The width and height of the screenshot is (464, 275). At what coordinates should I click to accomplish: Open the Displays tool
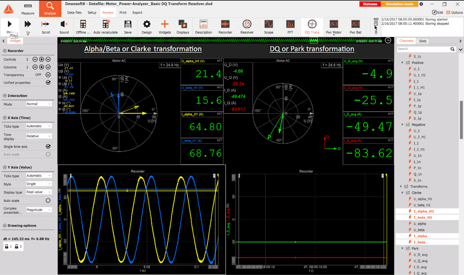(x=183, y=27)
